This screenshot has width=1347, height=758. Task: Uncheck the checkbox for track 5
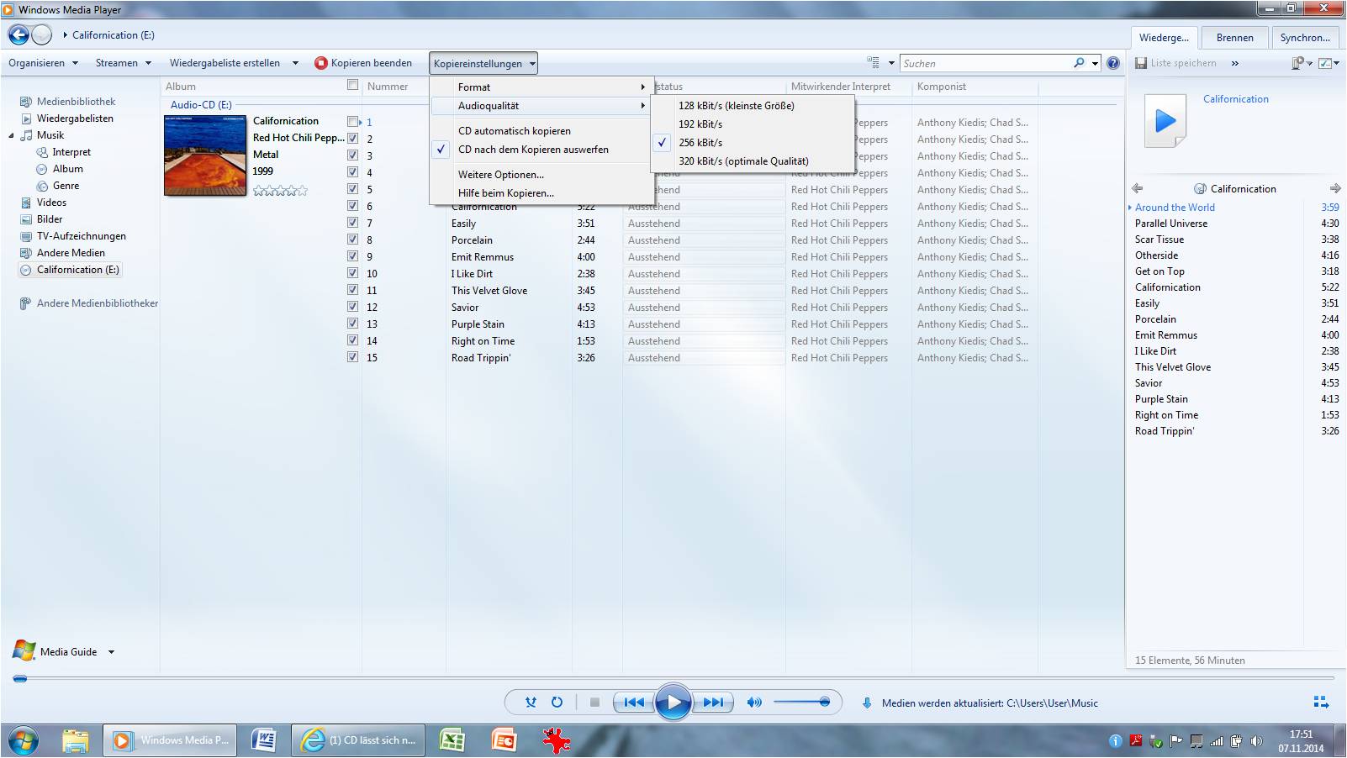352,189
